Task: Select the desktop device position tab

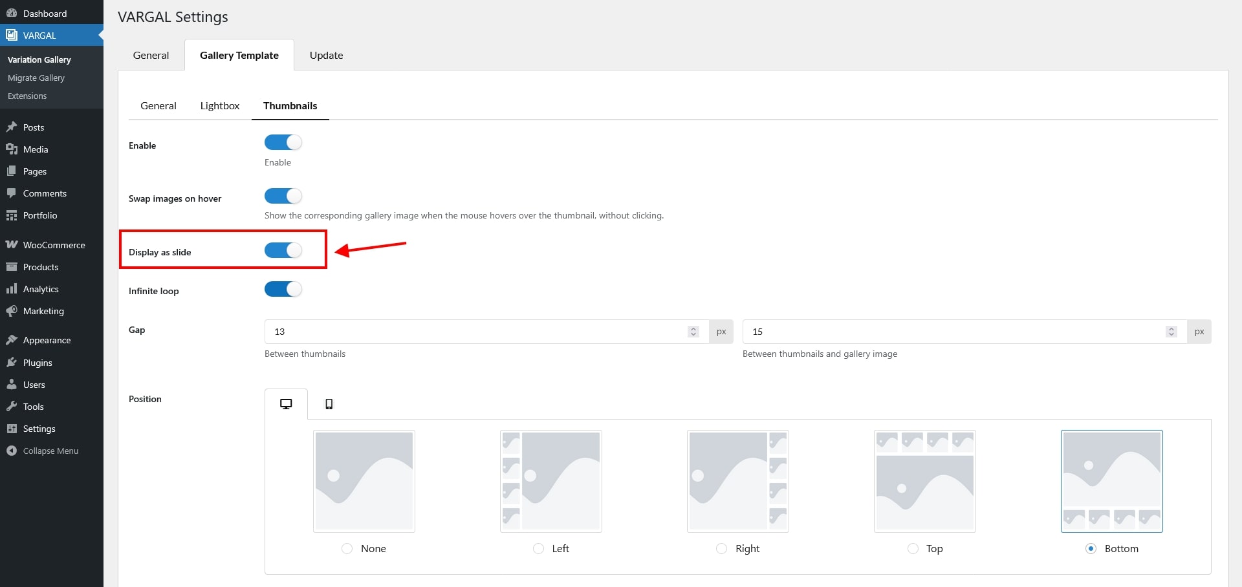Action: [x=286, y=404]
